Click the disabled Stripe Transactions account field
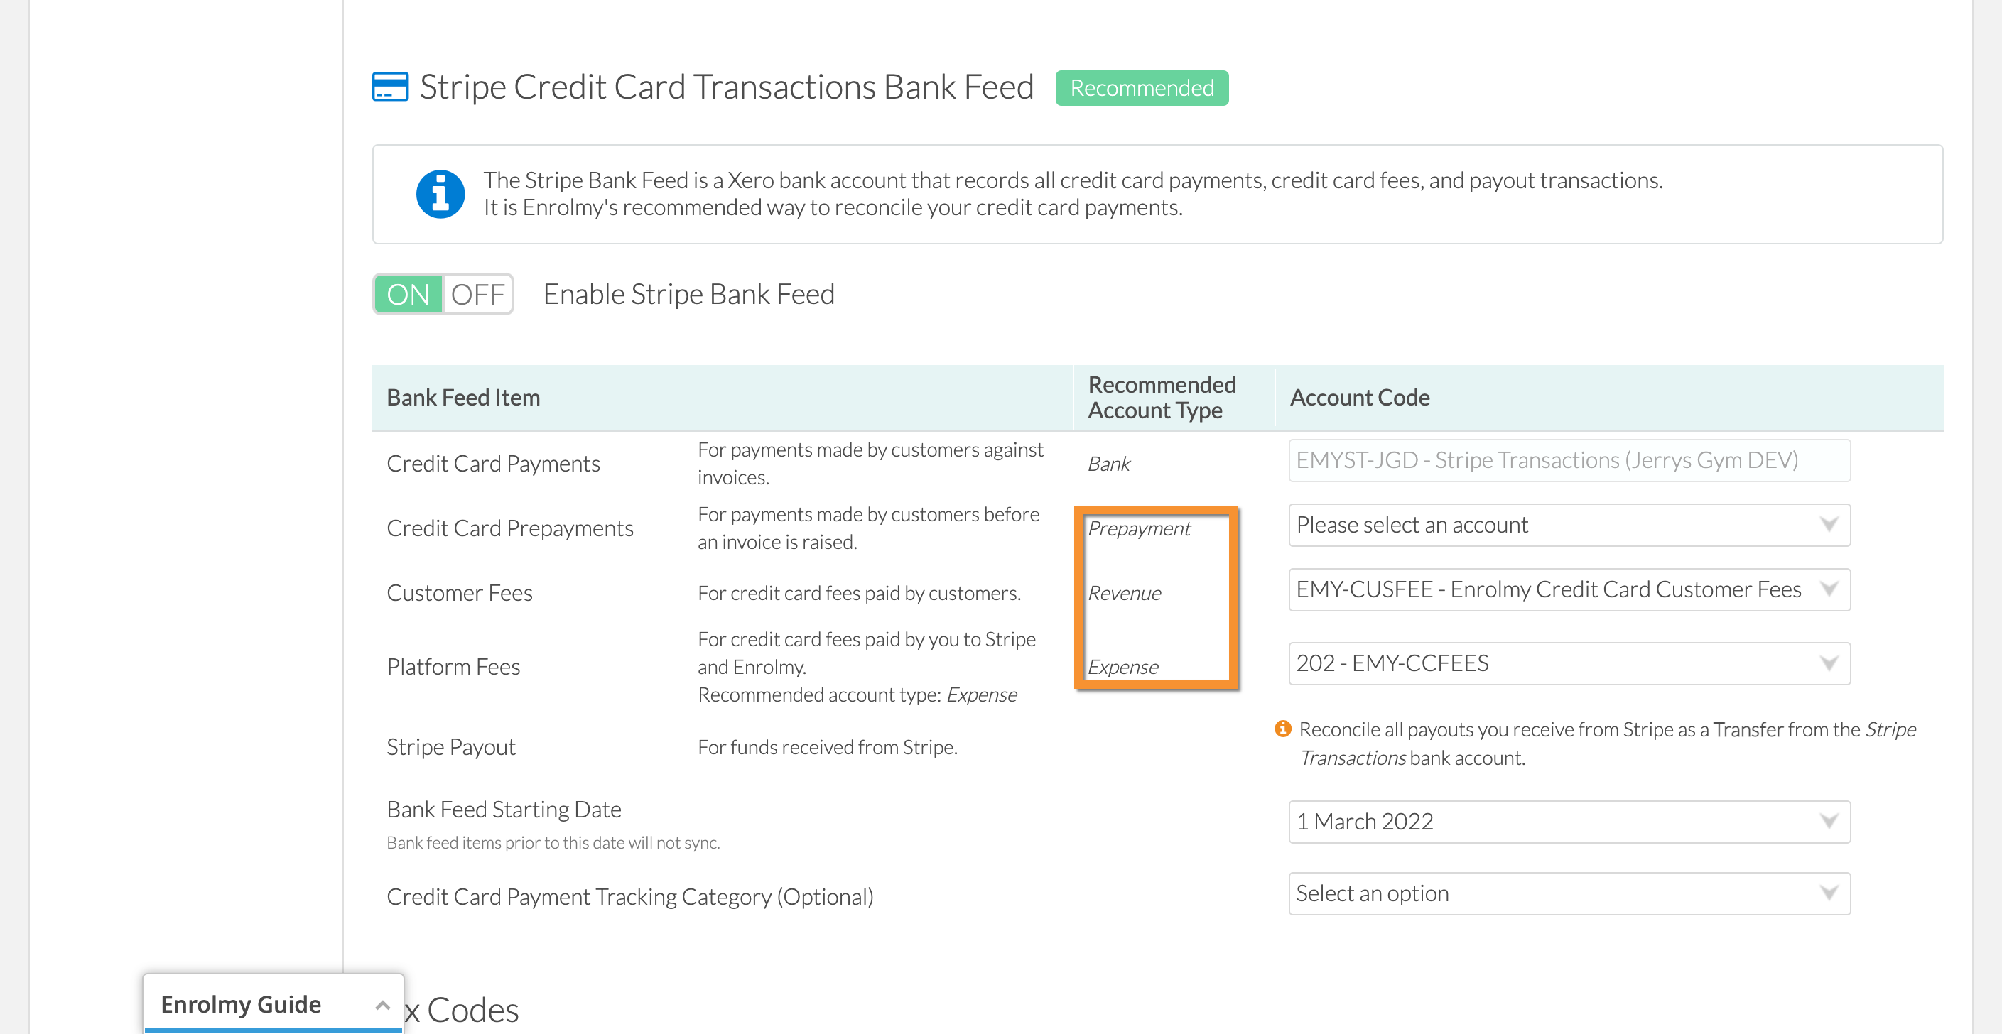 coord(1569,461)
